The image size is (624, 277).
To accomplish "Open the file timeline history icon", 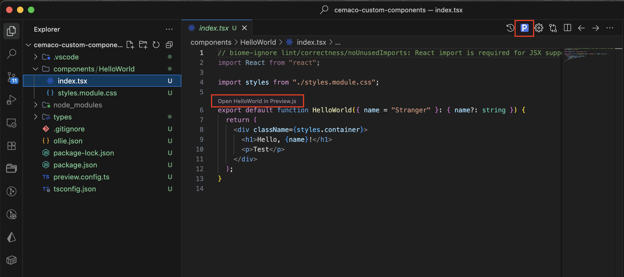I will tap(510, 28).
